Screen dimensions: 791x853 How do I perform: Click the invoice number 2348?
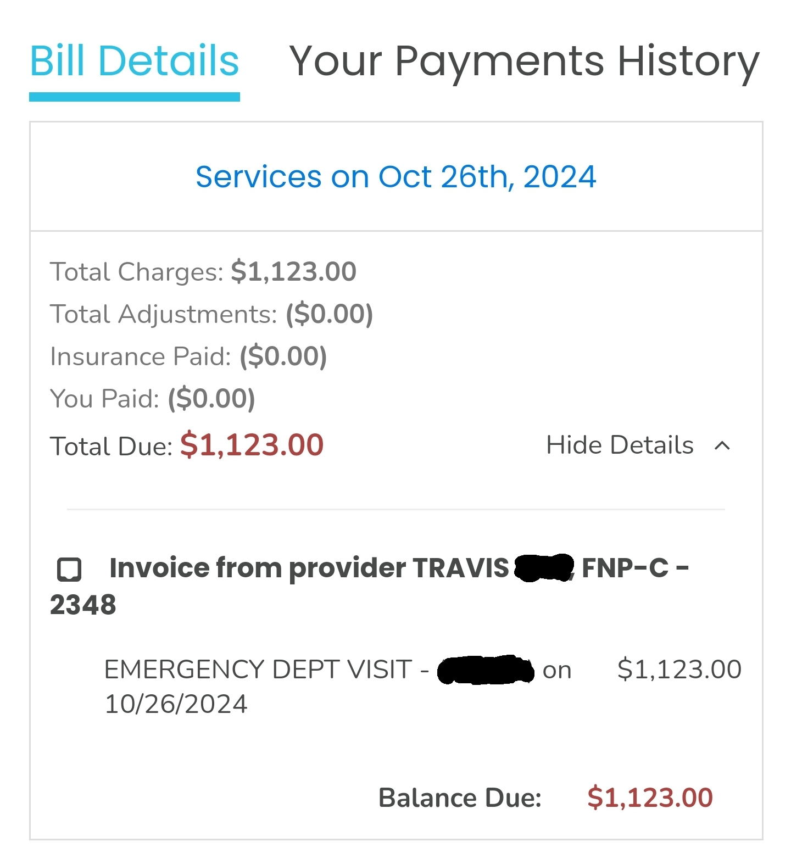pos(83,605)
